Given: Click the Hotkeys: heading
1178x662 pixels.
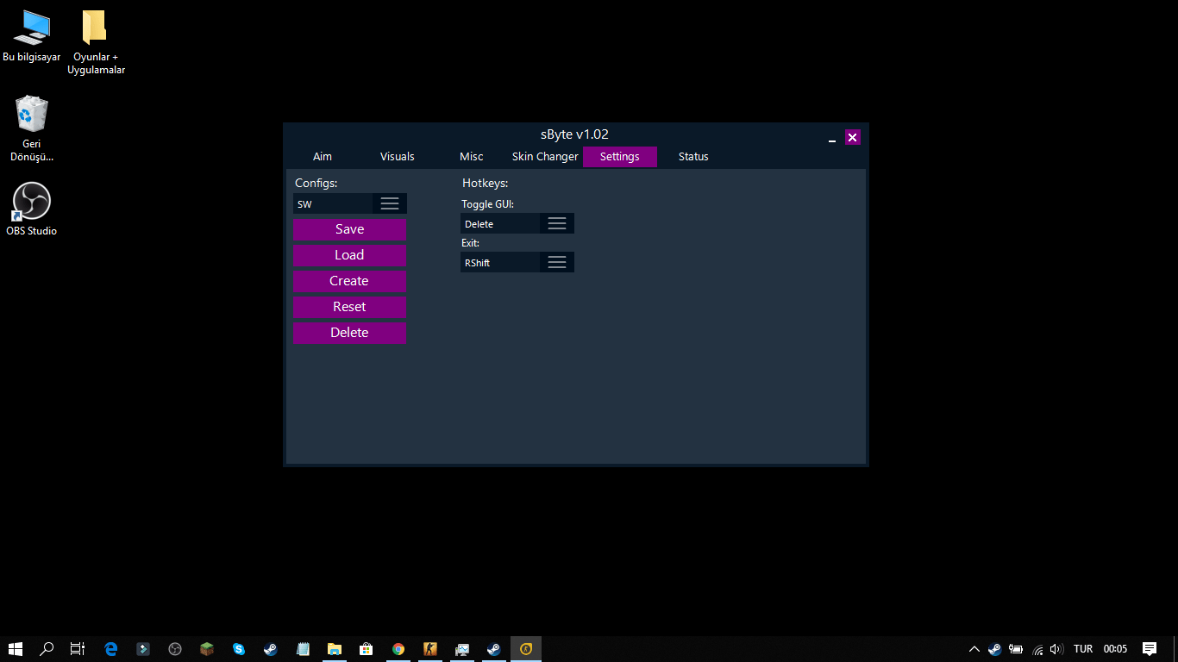Looking at the screenshot, I should tap(486, 183).
